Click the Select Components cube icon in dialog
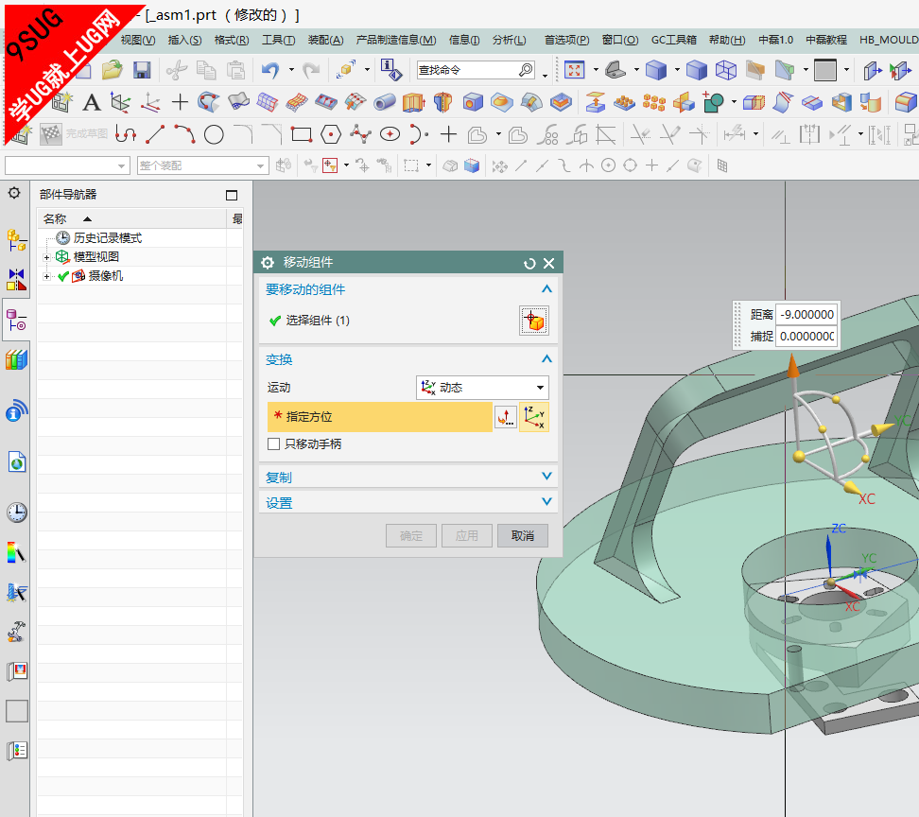This screenshot has width=919, height=817. pos(534,321)
